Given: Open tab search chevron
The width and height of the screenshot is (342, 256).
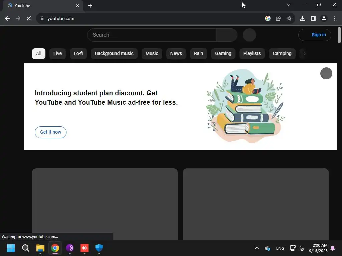Looking at the screenshot, I should coord(288,5).
